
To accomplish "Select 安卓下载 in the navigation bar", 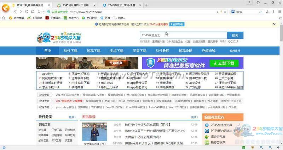I will click(x=117, y=51).
